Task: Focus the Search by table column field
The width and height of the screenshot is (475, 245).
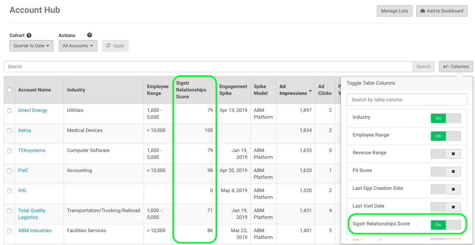Action: coord(407,99)
